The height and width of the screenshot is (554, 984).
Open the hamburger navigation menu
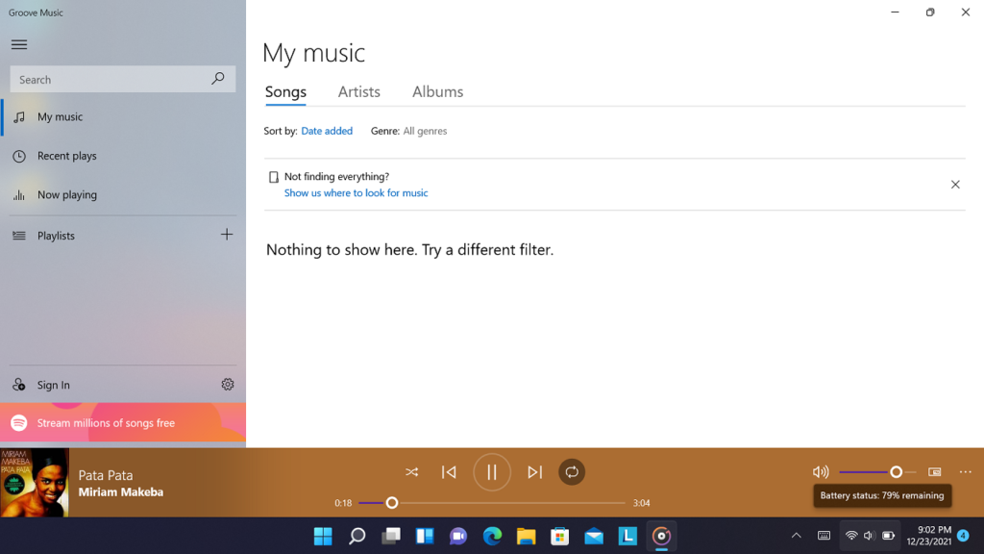point(19,44)
